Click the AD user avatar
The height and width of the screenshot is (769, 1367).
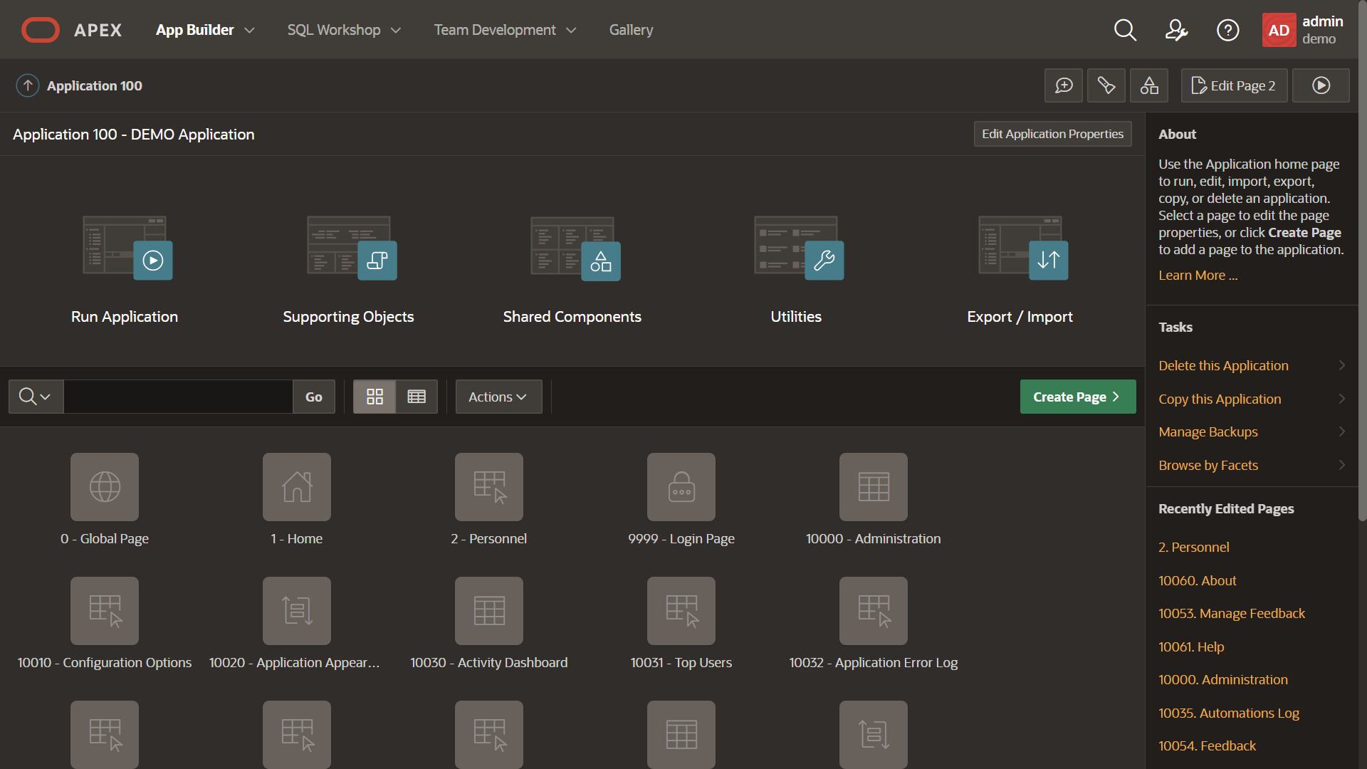pos(1279,30)
